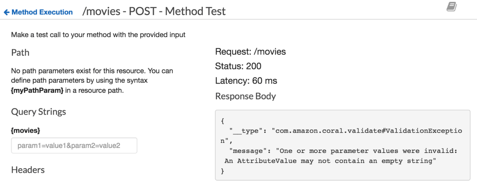The width and height of the screenshot is (477, 185).
Task: Click the back arrow beside Method Execution
Action: click(x=7, y=12)
